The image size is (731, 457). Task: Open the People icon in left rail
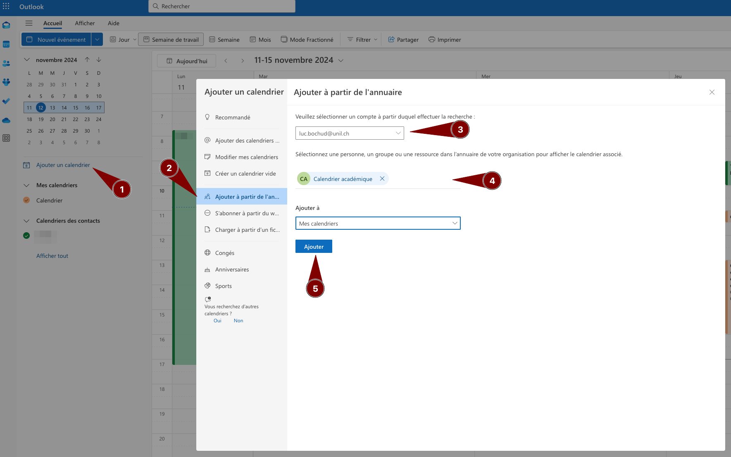[6, 63]
